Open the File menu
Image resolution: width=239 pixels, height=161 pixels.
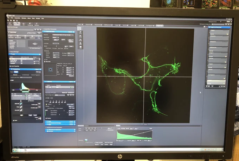[8, 18]
